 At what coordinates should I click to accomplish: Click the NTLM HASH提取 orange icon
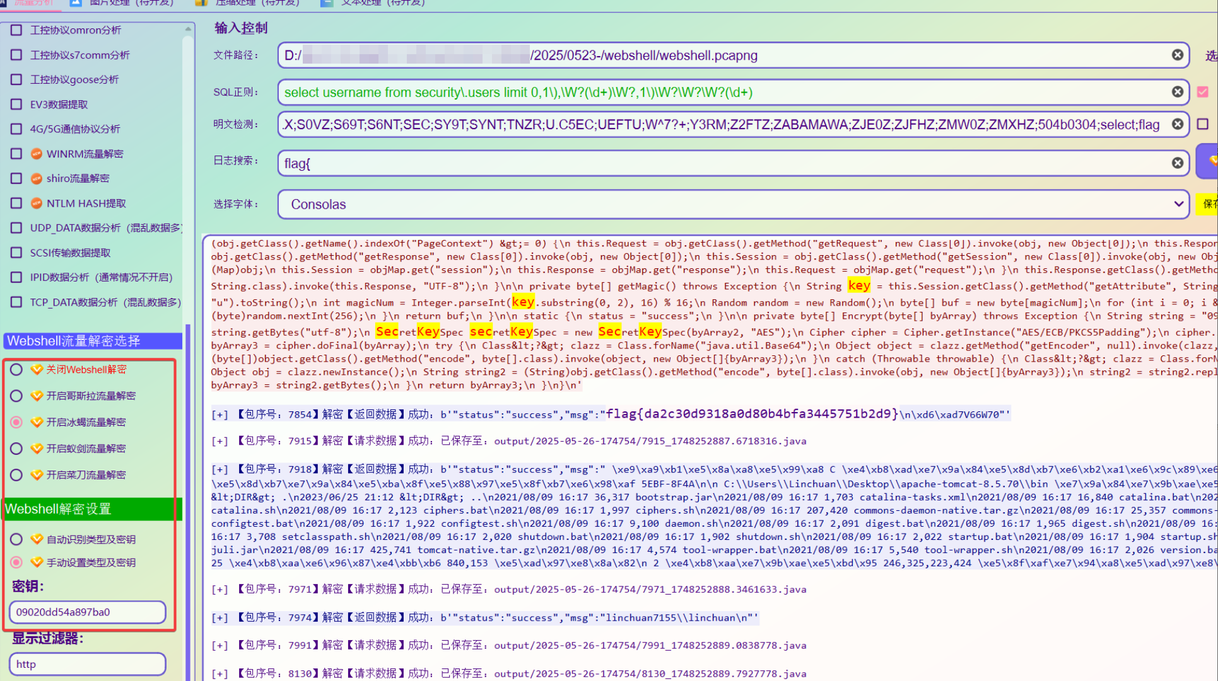pyautogui.click(x=37, y=203)
